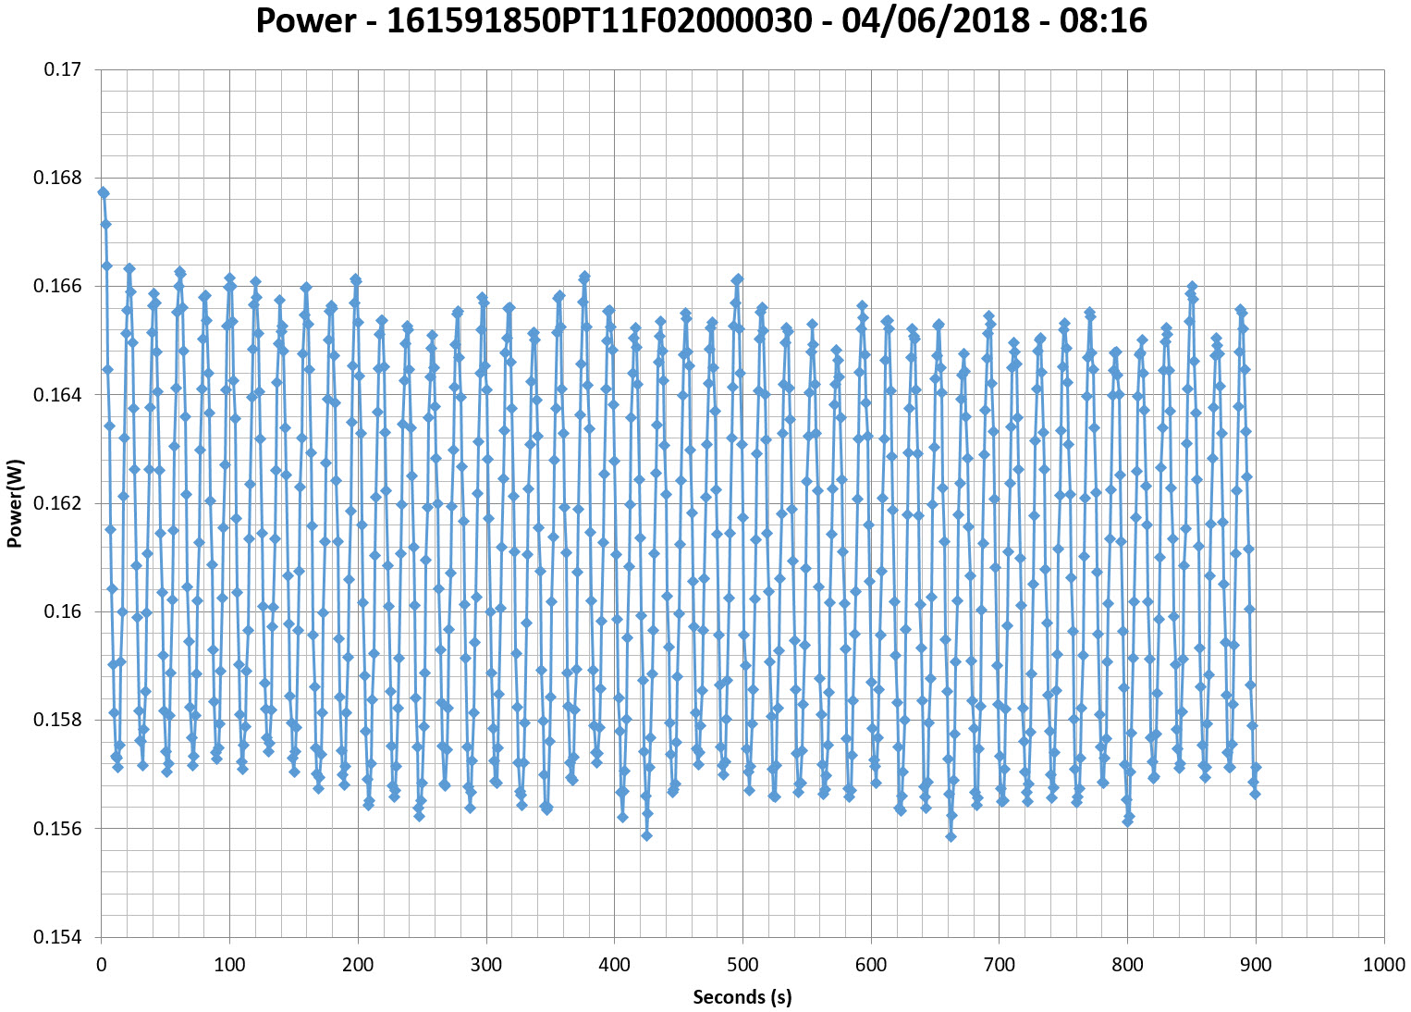The width and height of the screenshot is (1411, 1012).
Task: Click the 100 label on the horizontal axis
Action: (229, 965)
